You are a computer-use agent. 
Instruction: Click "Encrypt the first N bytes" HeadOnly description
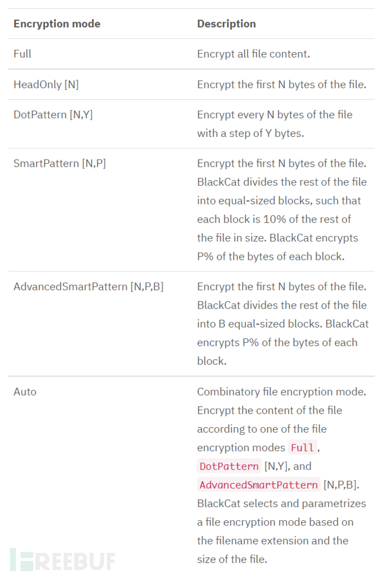pyautogui.click(x=282, y=85)
